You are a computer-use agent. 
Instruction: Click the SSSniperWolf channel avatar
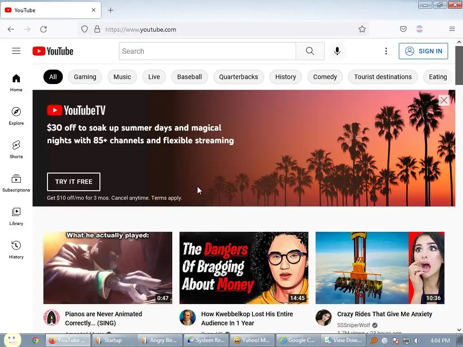coord(324,318)
